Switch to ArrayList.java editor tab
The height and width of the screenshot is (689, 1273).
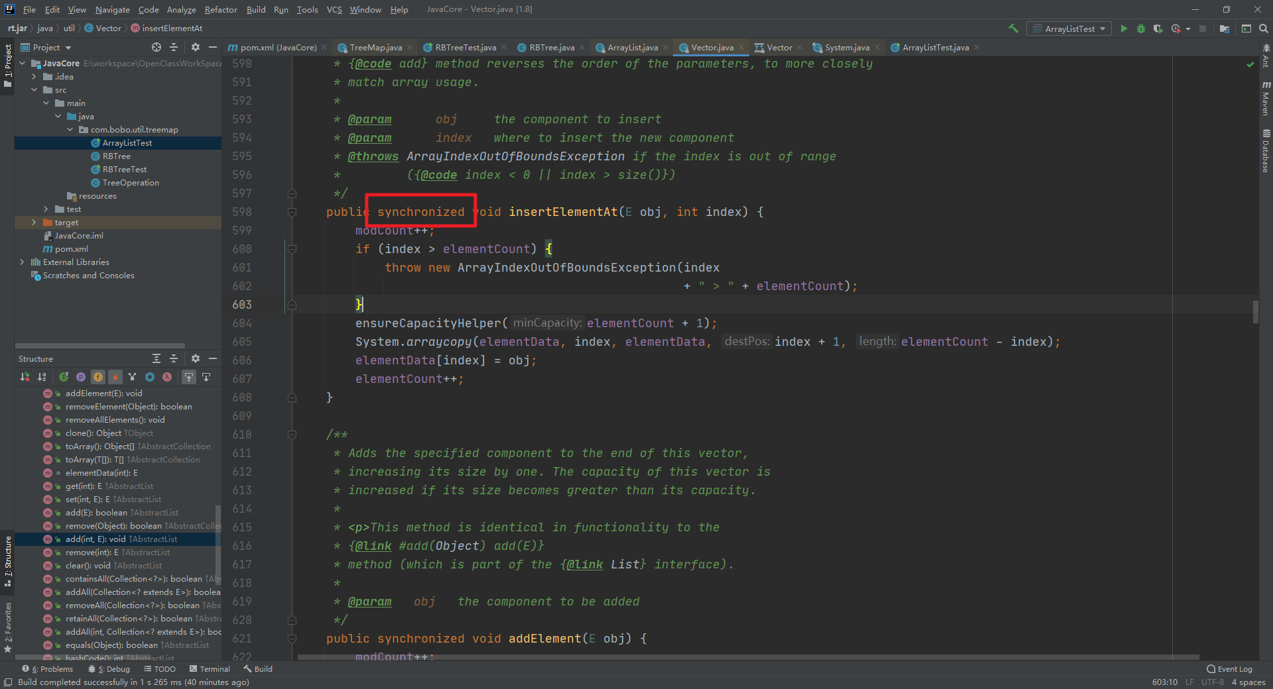pos(633,47)
